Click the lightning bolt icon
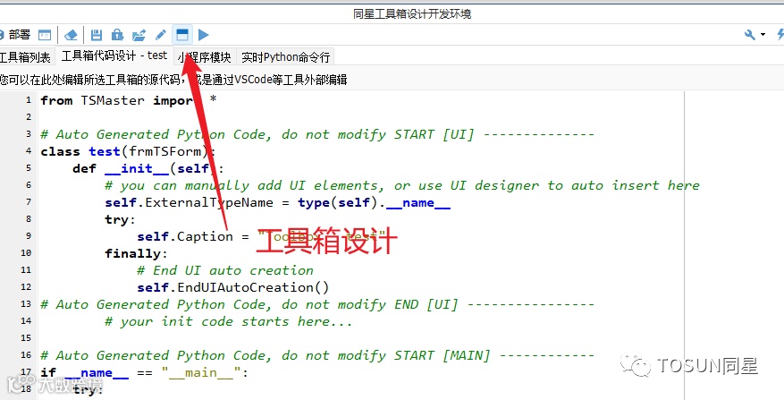Screen dimensions: 784x400 click(780, 35)
